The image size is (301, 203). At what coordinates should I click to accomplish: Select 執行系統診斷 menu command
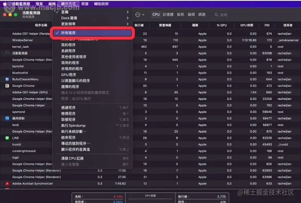[x=92, y=131]
